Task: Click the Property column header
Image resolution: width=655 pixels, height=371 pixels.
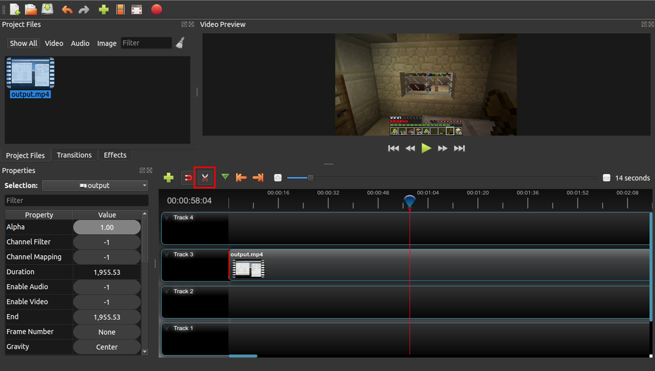Action: tap(39, 215)
